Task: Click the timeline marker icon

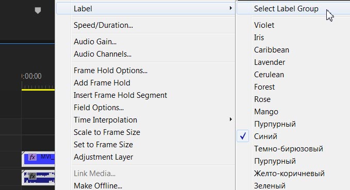Action: click(38, 10)
